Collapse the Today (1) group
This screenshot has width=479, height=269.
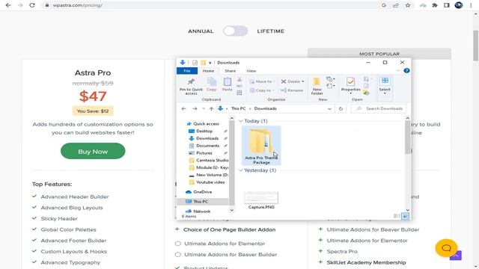click(241, 121)
